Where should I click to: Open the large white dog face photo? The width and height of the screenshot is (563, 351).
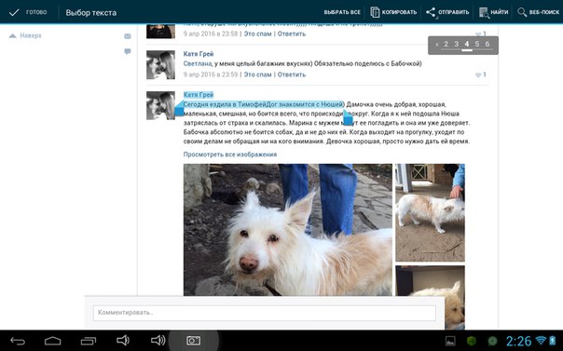pos(288,230)
